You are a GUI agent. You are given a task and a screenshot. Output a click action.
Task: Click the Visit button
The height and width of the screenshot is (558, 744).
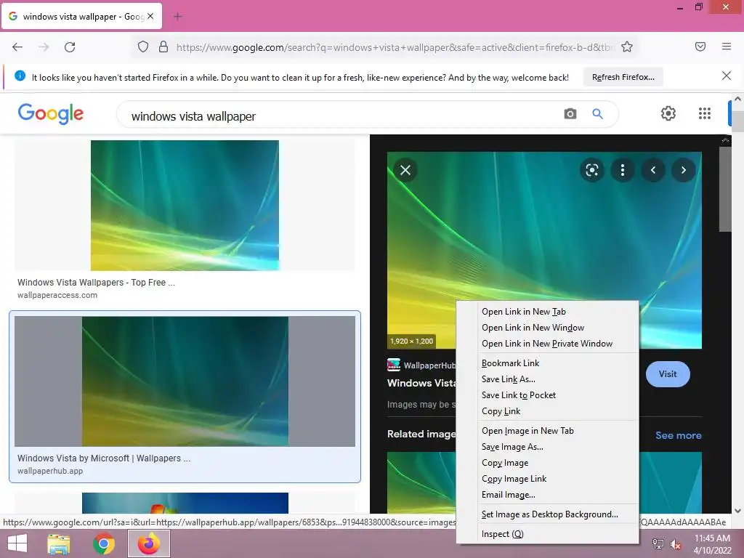click(668, 374)
